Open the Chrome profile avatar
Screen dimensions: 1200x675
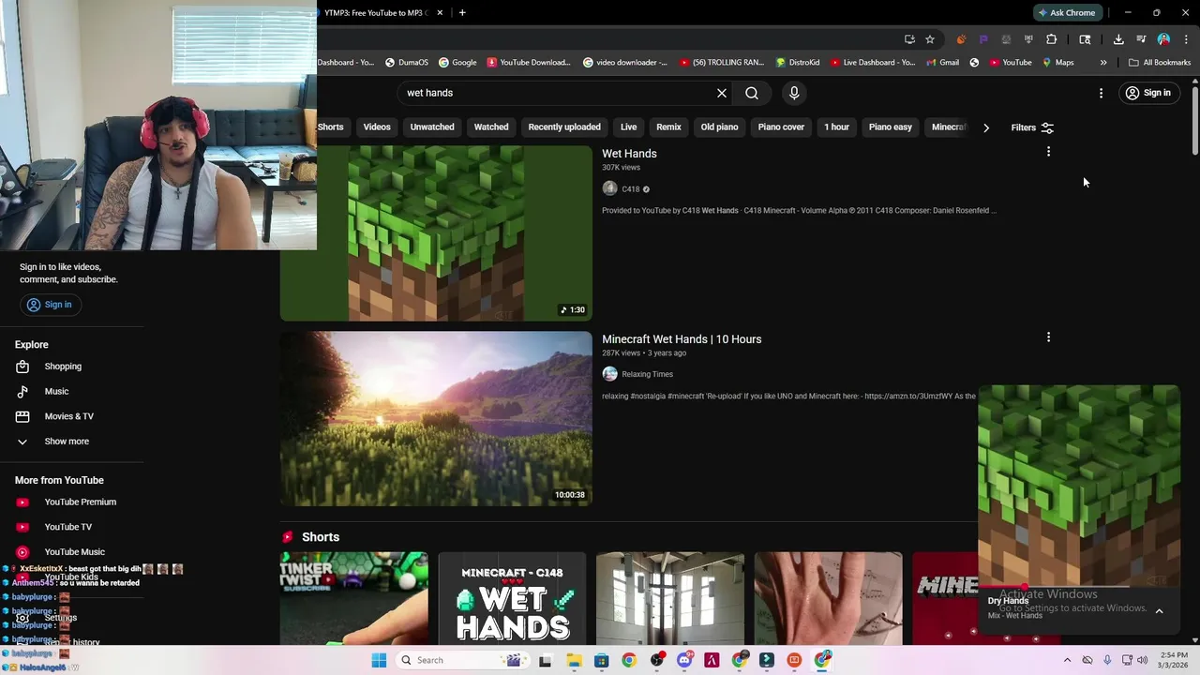coord(1163,39)
